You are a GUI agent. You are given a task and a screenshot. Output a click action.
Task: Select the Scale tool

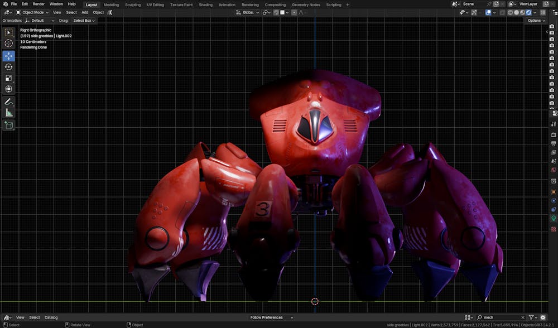(x=8, y=78)
